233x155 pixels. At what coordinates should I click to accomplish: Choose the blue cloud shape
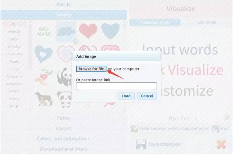pyautogui.click(x=66, y=32)
